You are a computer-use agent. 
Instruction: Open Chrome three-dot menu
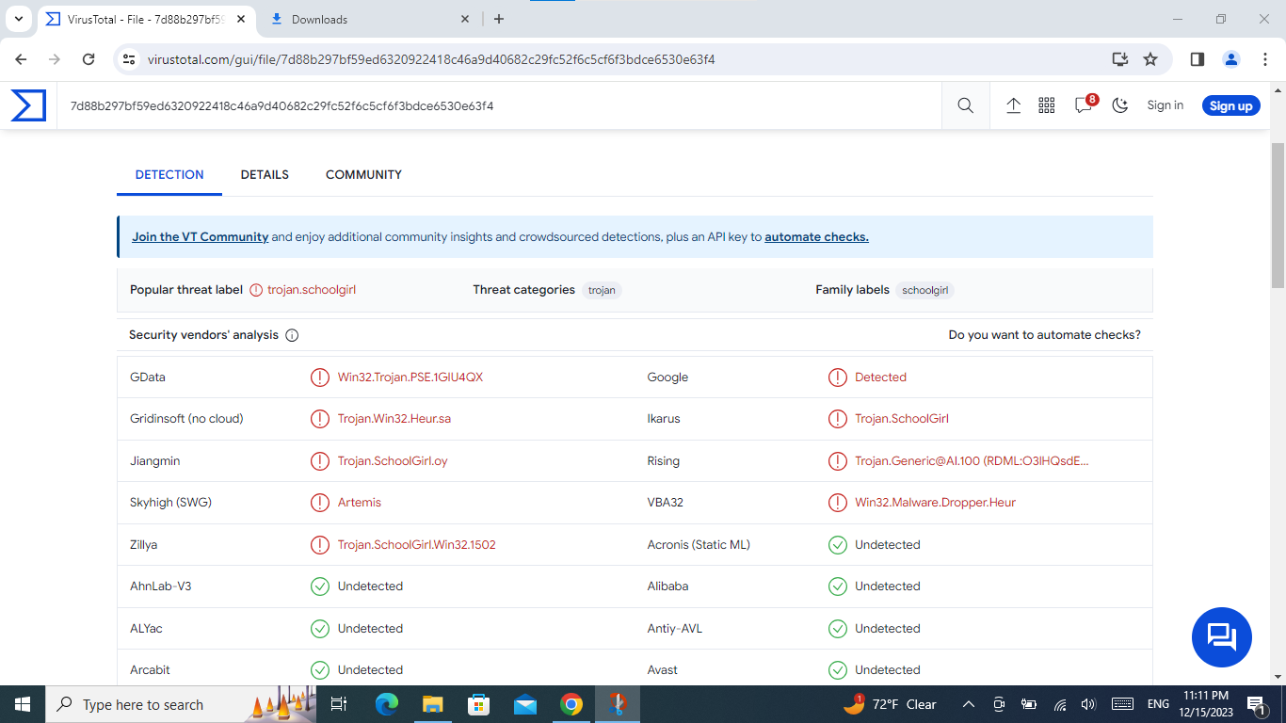pyautogui.click(x=1264, y=59)
